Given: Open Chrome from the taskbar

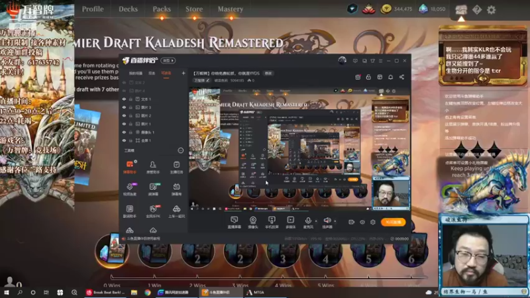Looking at the screenshot, I should pyautogui.click(x=148, y=292).
